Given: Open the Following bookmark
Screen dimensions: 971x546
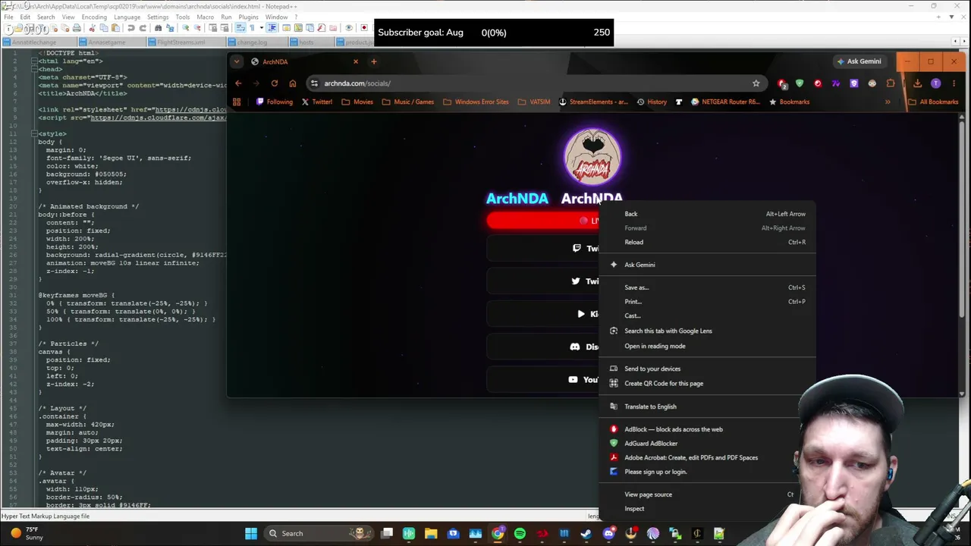Looking at the screenshot, I should tap(275, 102).
